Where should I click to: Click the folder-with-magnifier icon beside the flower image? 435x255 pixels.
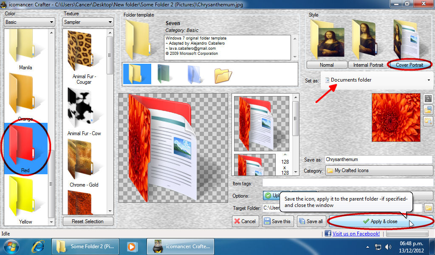tap(428, 121)
